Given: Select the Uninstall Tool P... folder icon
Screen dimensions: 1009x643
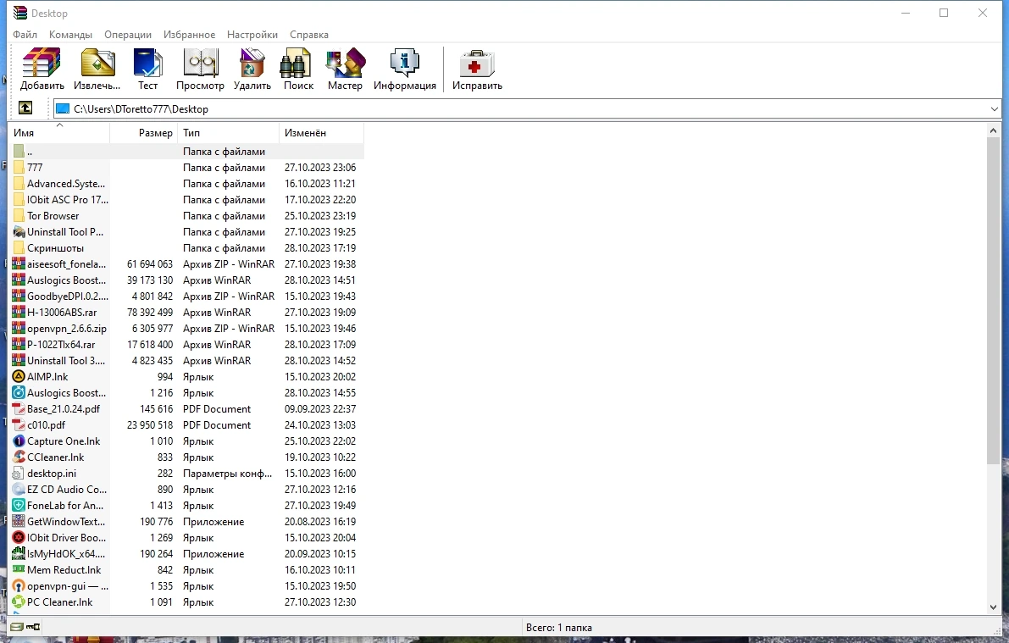Looking at the screenshot, I should 19,232.
